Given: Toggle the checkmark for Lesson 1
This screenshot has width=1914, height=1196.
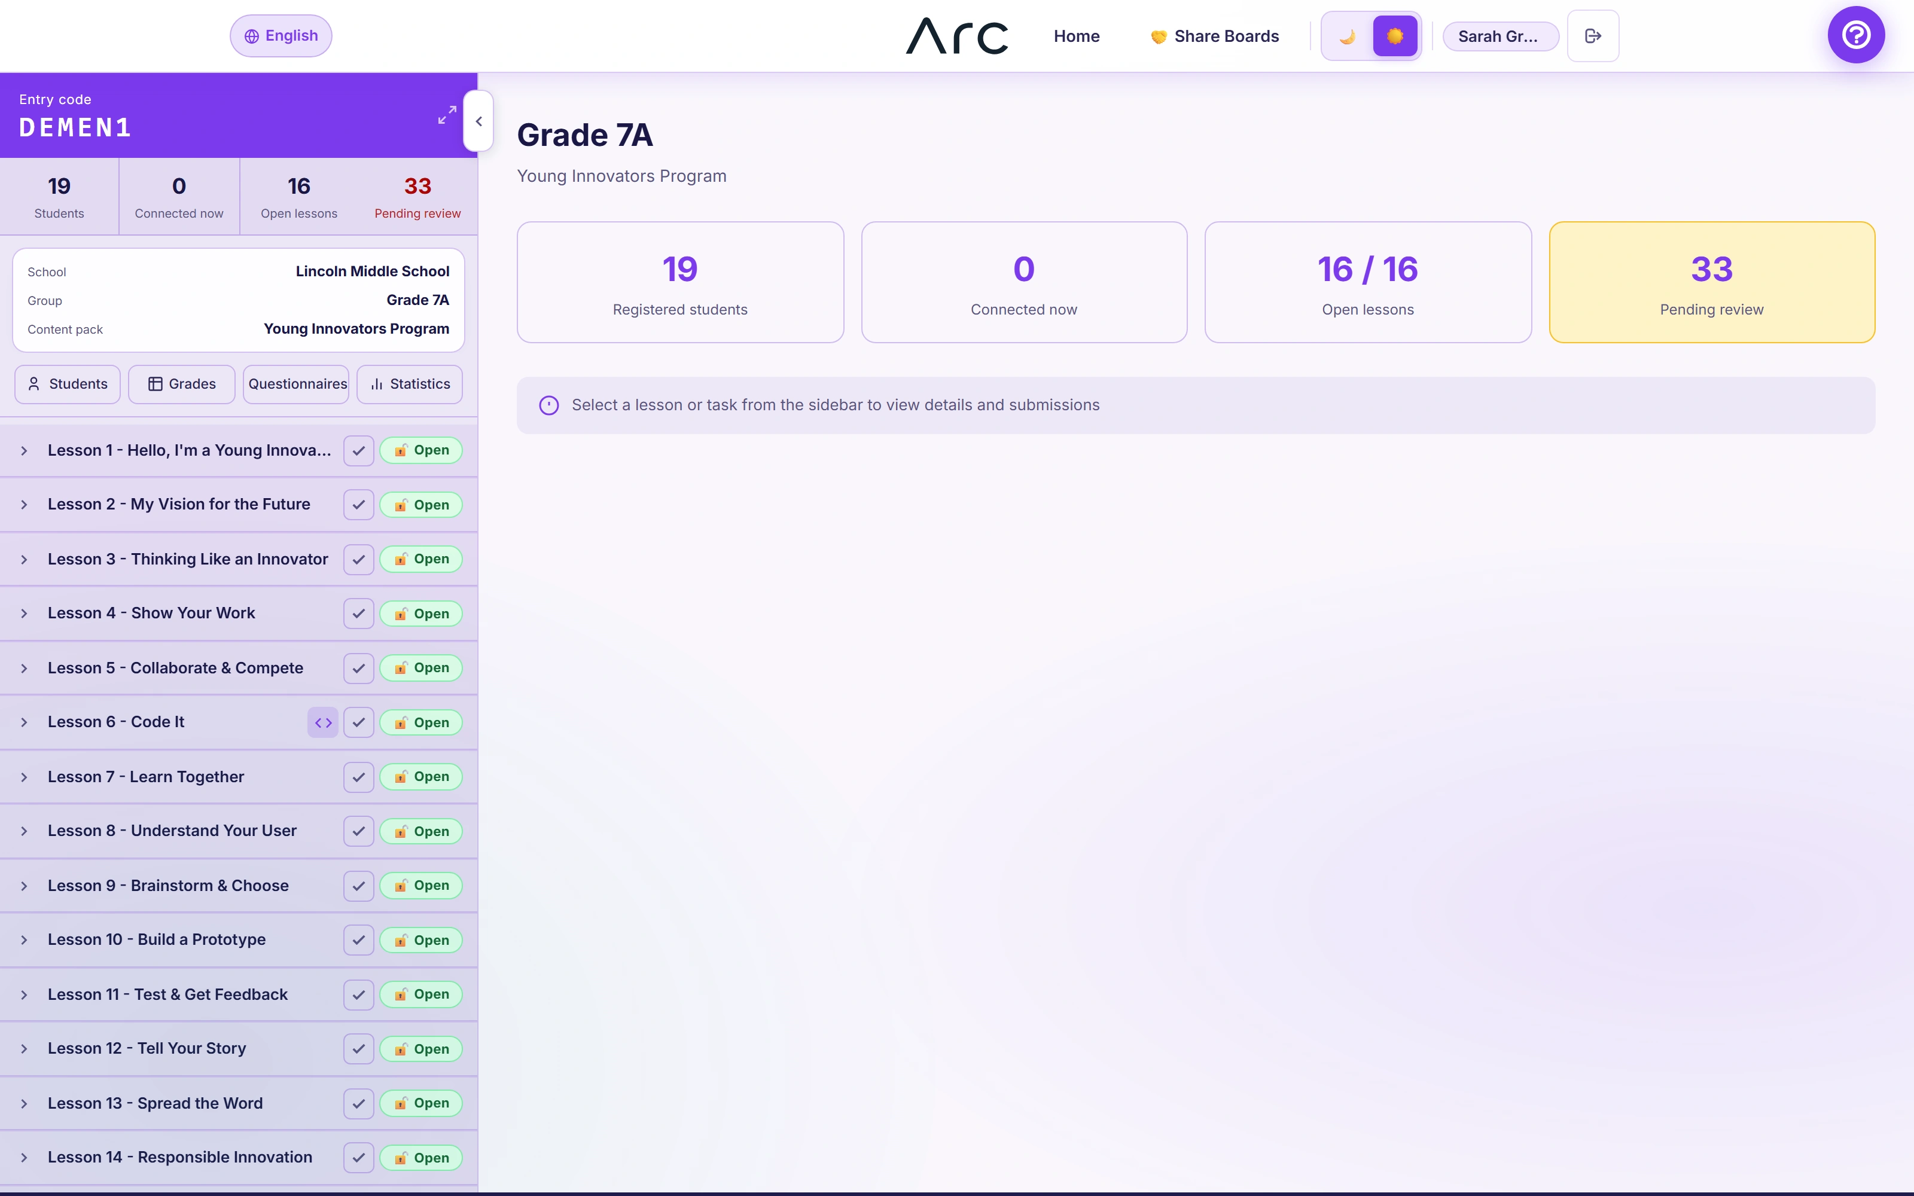Looking at the screenshot, I should (358, 450).
